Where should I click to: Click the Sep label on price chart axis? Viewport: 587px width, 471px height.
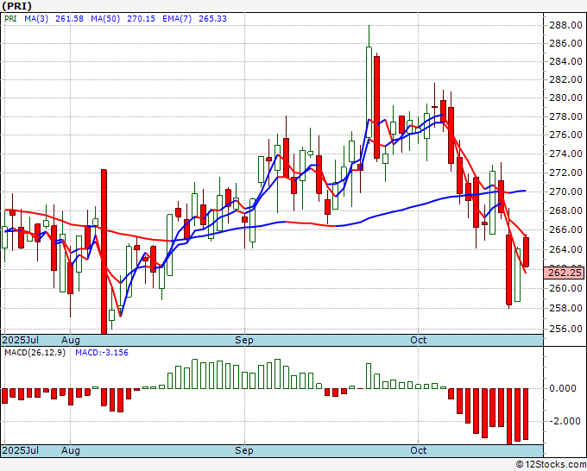click(244, 340)
